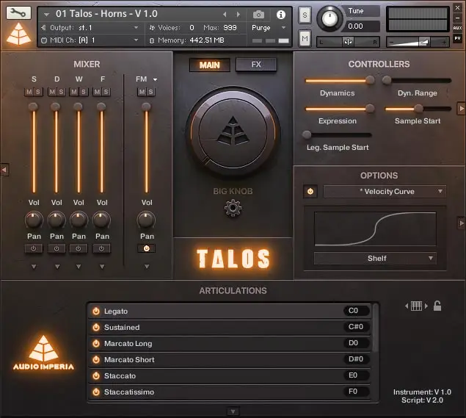This screenshot has width=466, height=418.
Task: Mute the W mixer channel
Action: click(74, 92)
